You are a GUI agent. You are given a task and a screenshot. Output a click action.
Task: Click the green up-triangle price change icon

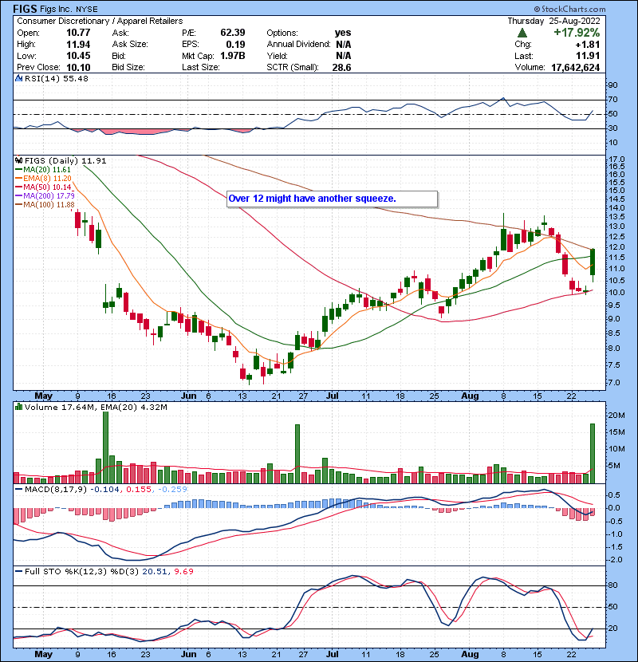click(x=522, y=33)
